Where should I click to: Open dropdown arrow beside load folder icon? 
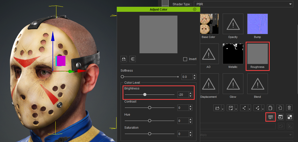point(222,108)
